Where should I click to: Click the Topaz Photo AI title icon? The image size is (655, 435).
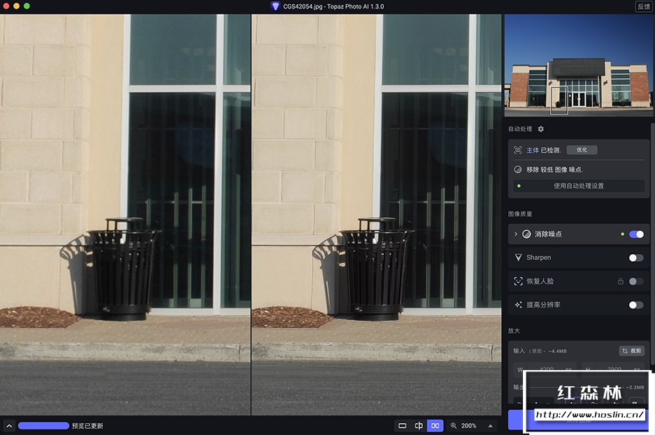pos(275,6)
